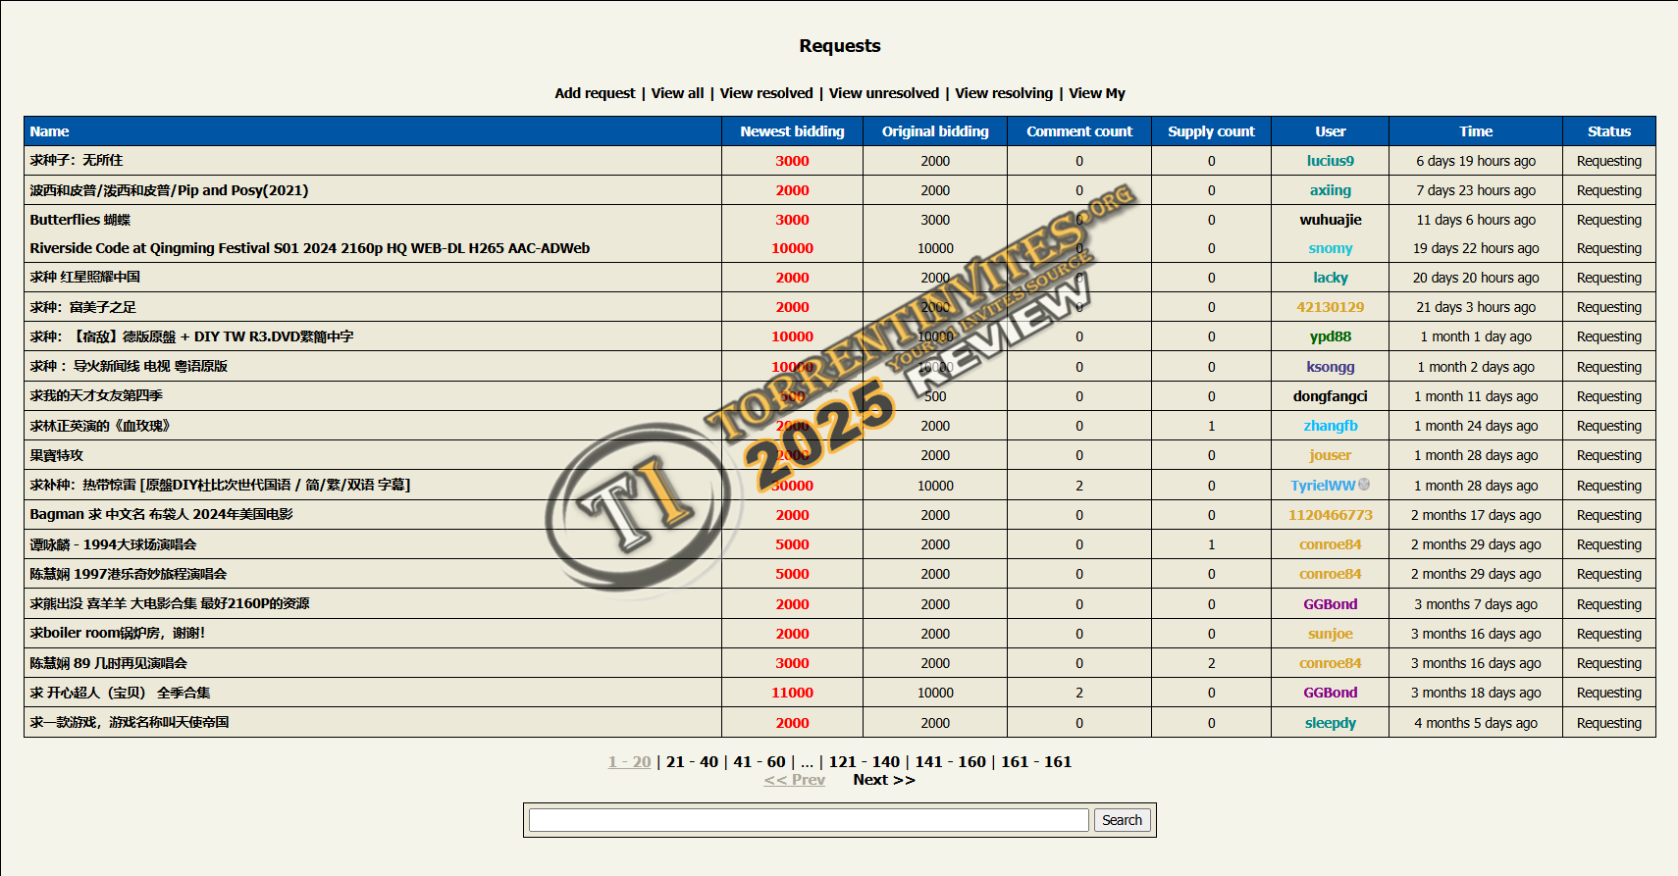Open the Pip and Posy(2021) request
This screenshot has height=876, width=1678.
pyautogui.click(x=169, y=190)
